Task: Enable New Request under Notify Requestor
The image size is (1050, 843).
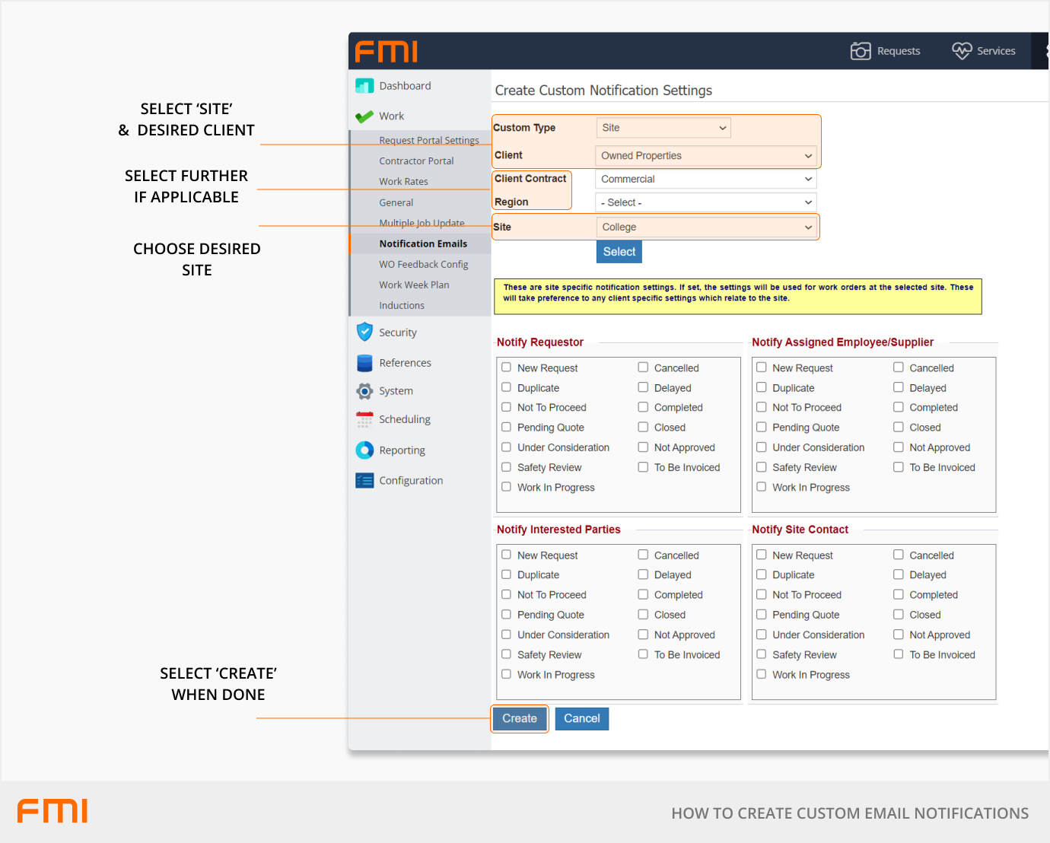Action: click(507, 367)
